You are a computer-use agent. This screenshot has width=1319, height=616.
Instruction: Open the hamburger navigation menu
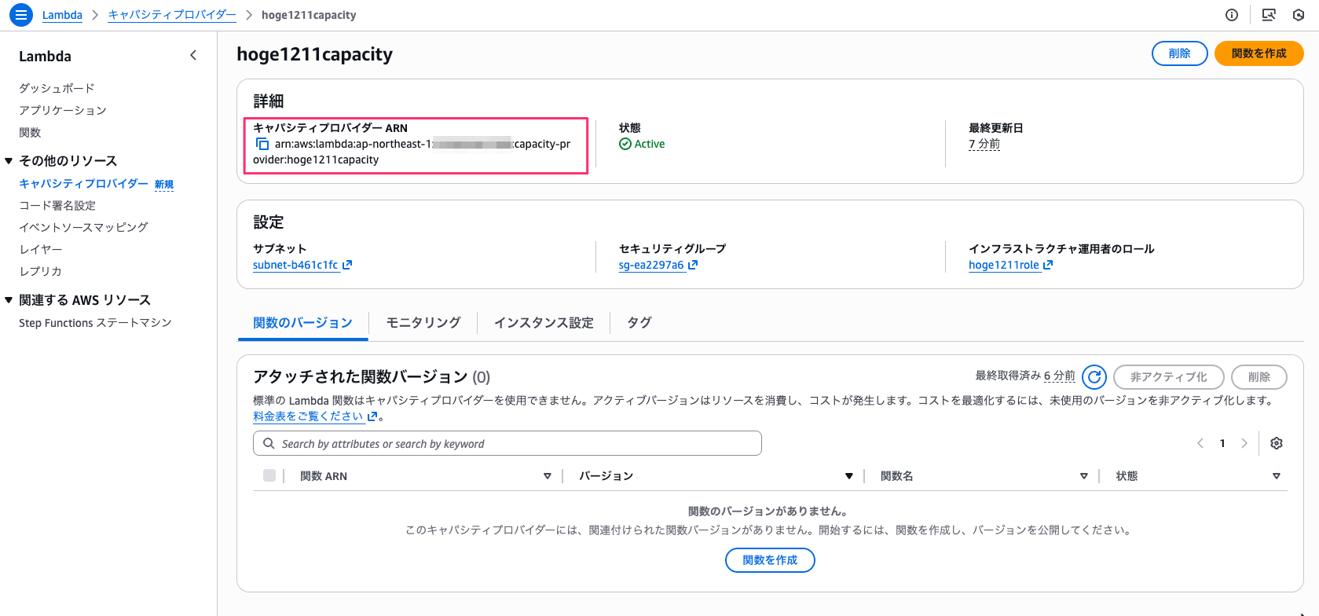[x=21, y=15]
